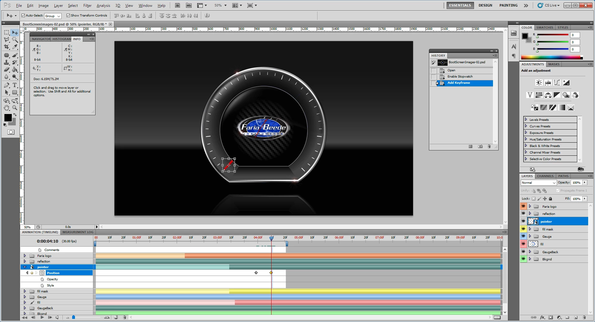Select the Pen tool
595x322 pixels.
(x=7, y=85)
